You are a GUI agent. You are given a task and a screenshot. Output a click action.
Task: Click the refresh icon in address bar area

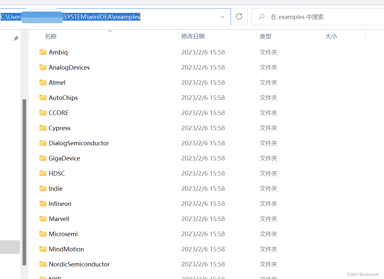click(239, 17)
